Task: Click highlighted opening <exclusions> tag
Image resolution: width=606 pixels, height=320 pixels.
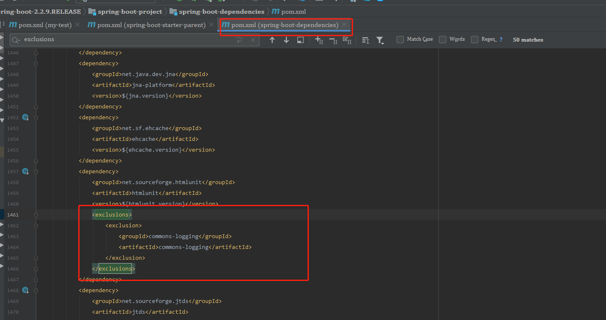Action: tap(112, 215)
